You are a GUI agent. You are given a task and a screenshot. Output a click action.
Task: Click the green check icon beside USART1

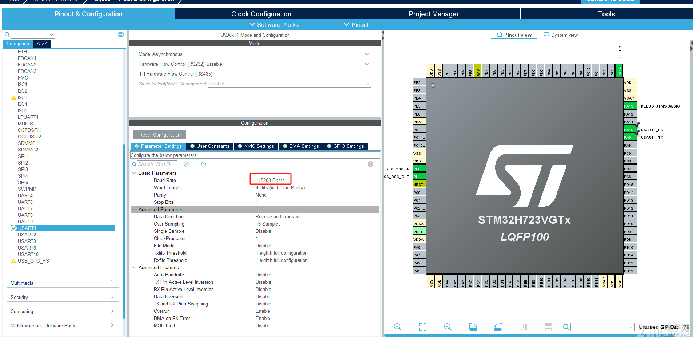(x=14, y=228)
